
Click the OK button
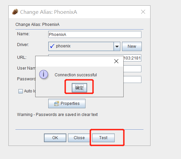pyautogui.click(x=55, y=138)
